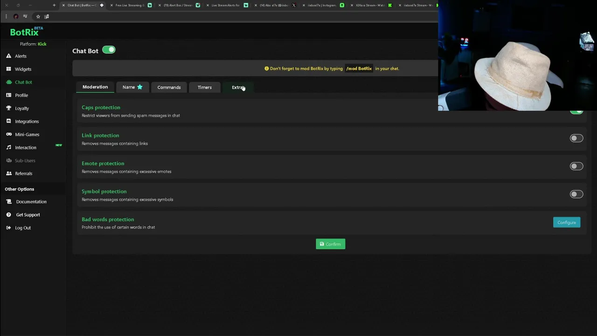The image size is (597, 336).
Task: Select the Chat Bot icon in sidebar
Action: pyautogui.click(x=8, y=82)
